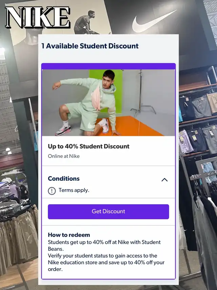Tap the Nike swoosh on the model's shorts

coord(91,126)
